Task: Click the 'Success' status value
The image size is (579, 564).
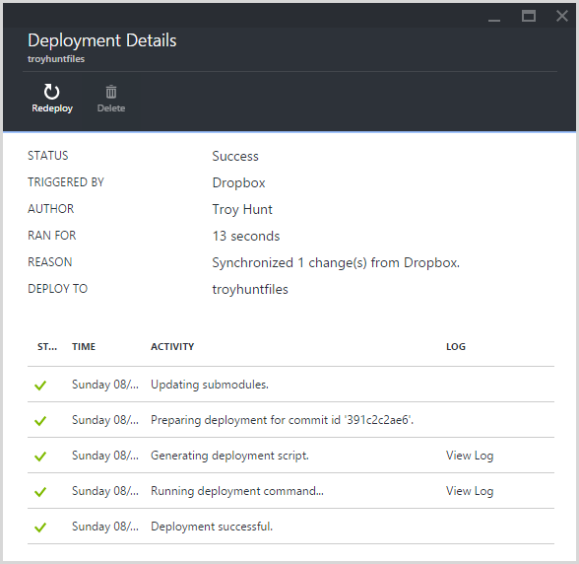Action: [235, 156]
